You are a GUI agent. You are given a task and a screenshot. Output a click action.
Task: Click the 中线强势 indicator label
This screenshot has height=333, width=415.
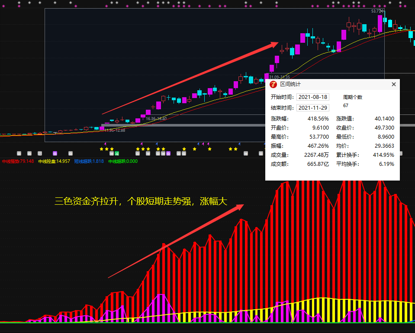click(x=18, y=161)
